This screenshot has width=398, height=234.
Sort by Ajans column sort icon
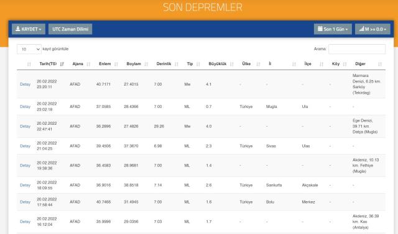pos(88,64)
